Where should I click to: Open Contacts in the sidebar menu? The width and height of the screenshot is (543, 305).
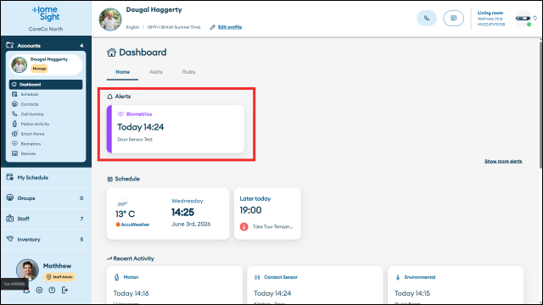pos(46,104)
